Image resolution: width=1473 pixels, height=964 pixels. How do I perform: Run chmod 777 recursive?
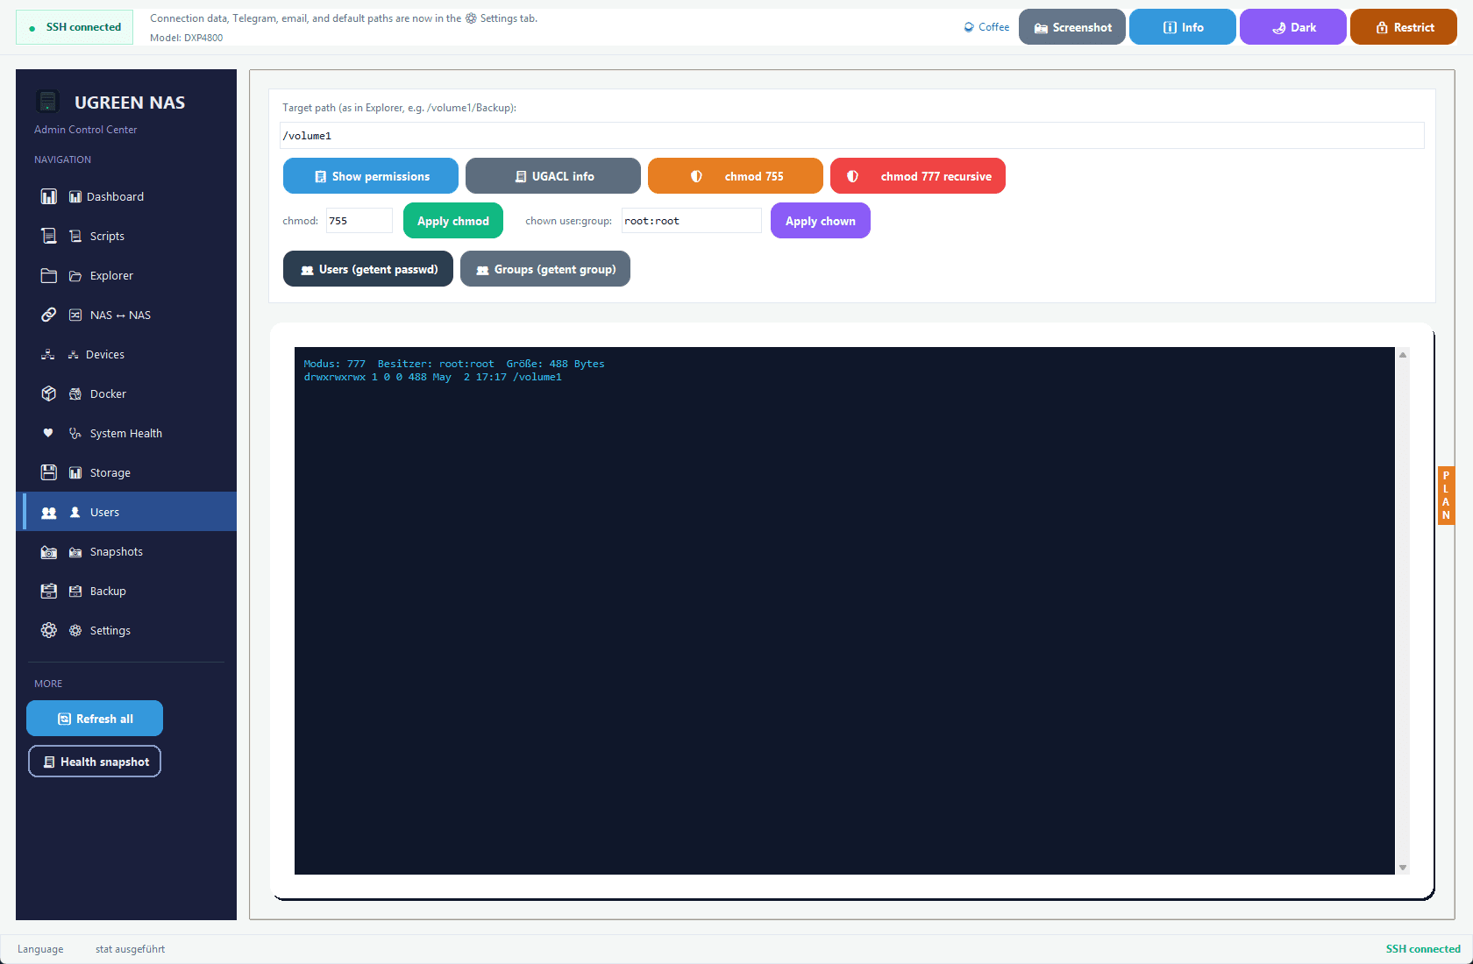tap(918, 176)
